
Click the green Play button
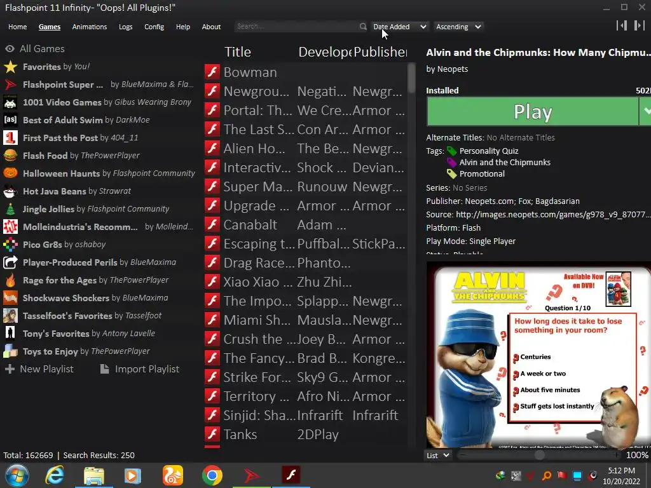[x=533, y=111]
